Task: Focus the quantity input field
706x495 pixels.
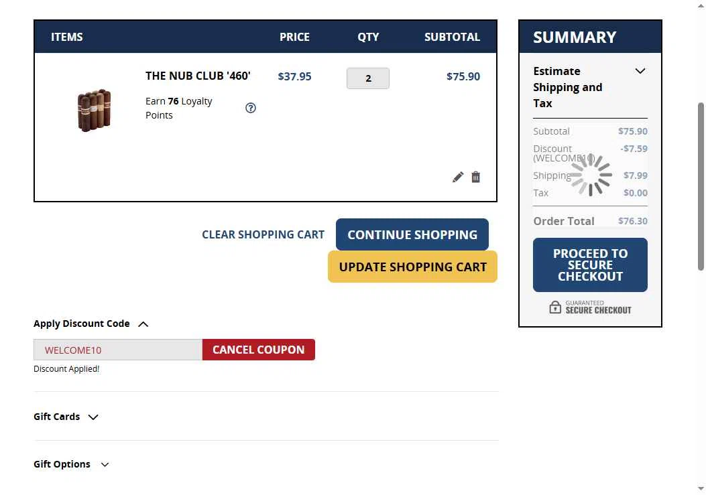Action: [368, 78]
